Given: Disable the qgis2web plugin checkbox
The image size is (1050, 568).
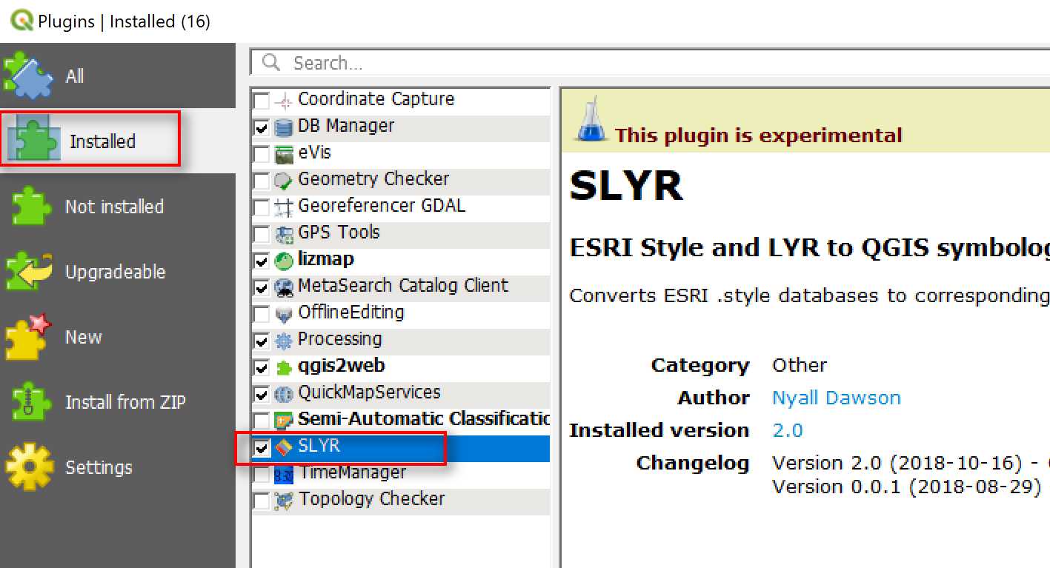Looking at the screenshot, I should coord(262,367).
